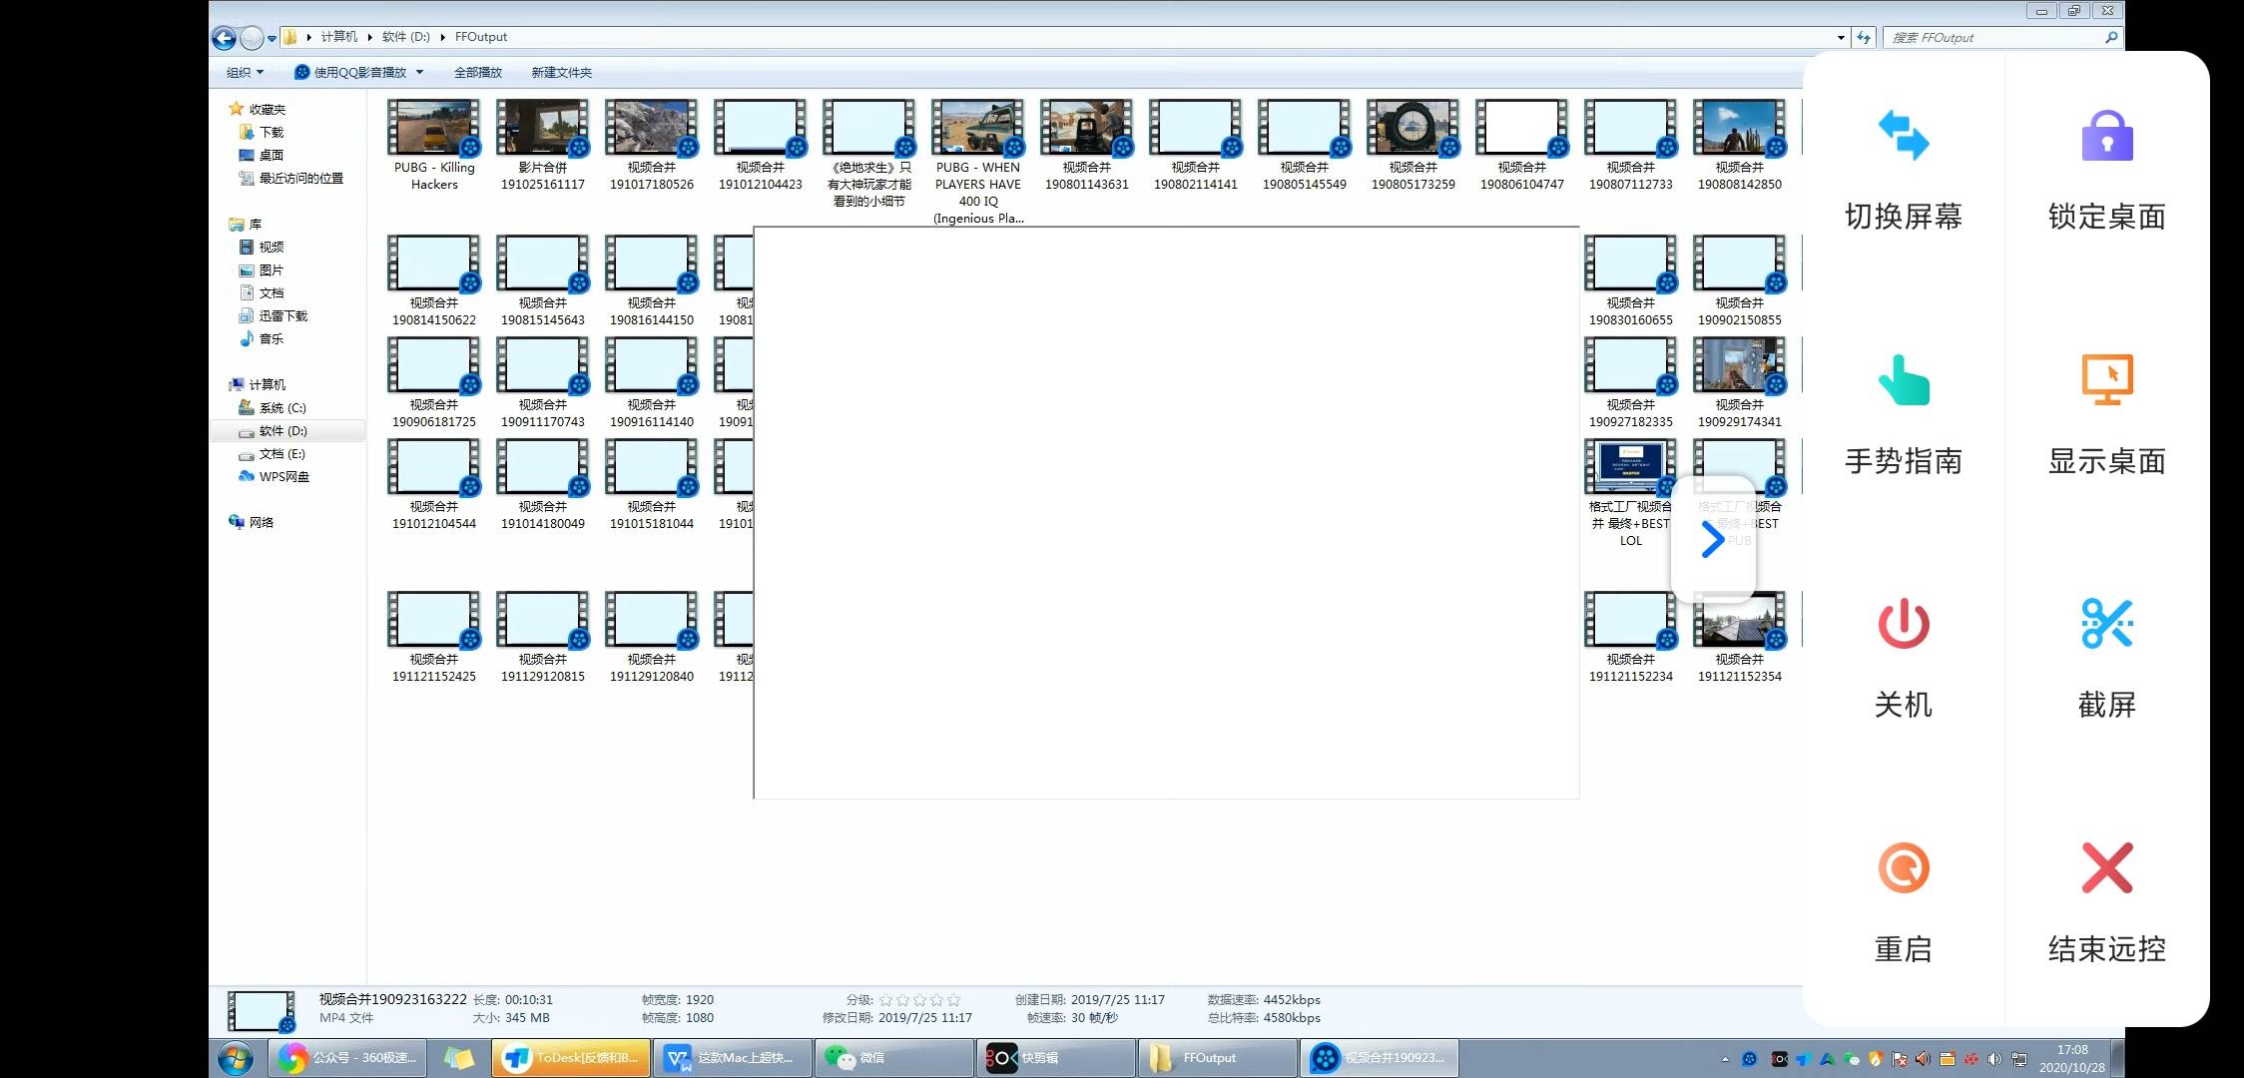This screenshot has width=2244, height=1078.
Task: Select the 视频合并 191017180526 video file
Action: tap(652, 144)
